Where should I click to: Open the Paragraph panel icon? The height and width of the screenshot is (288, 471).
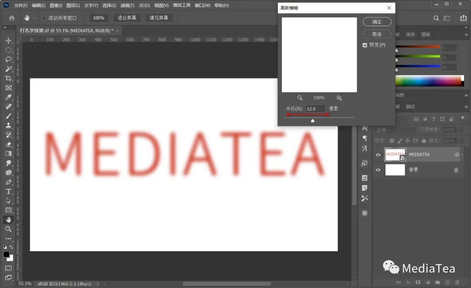[365, 138]
